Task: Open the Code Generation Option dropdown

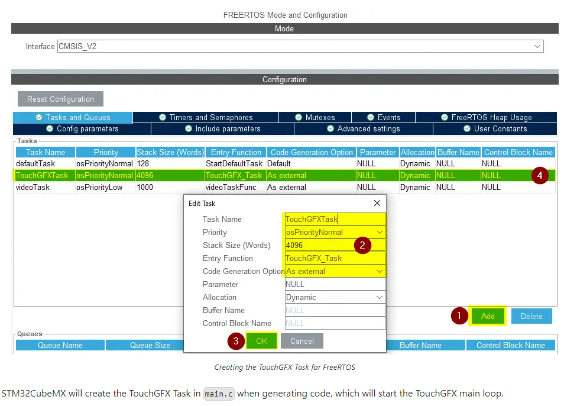Action: coord(335,271)
